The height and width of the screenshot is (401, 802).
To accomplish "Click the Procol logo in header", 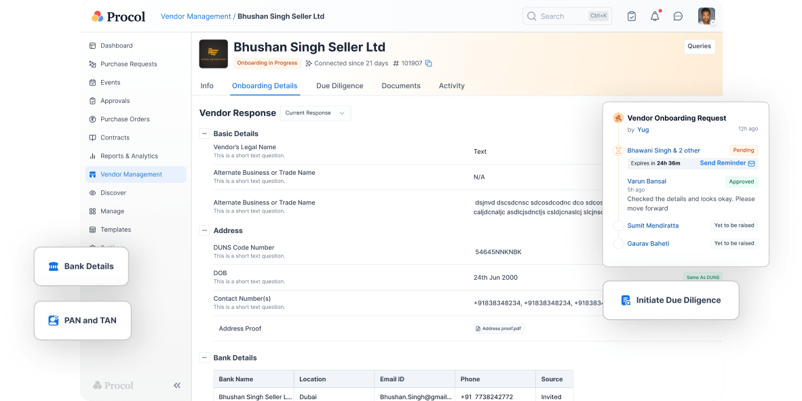I will click(119, 16).
